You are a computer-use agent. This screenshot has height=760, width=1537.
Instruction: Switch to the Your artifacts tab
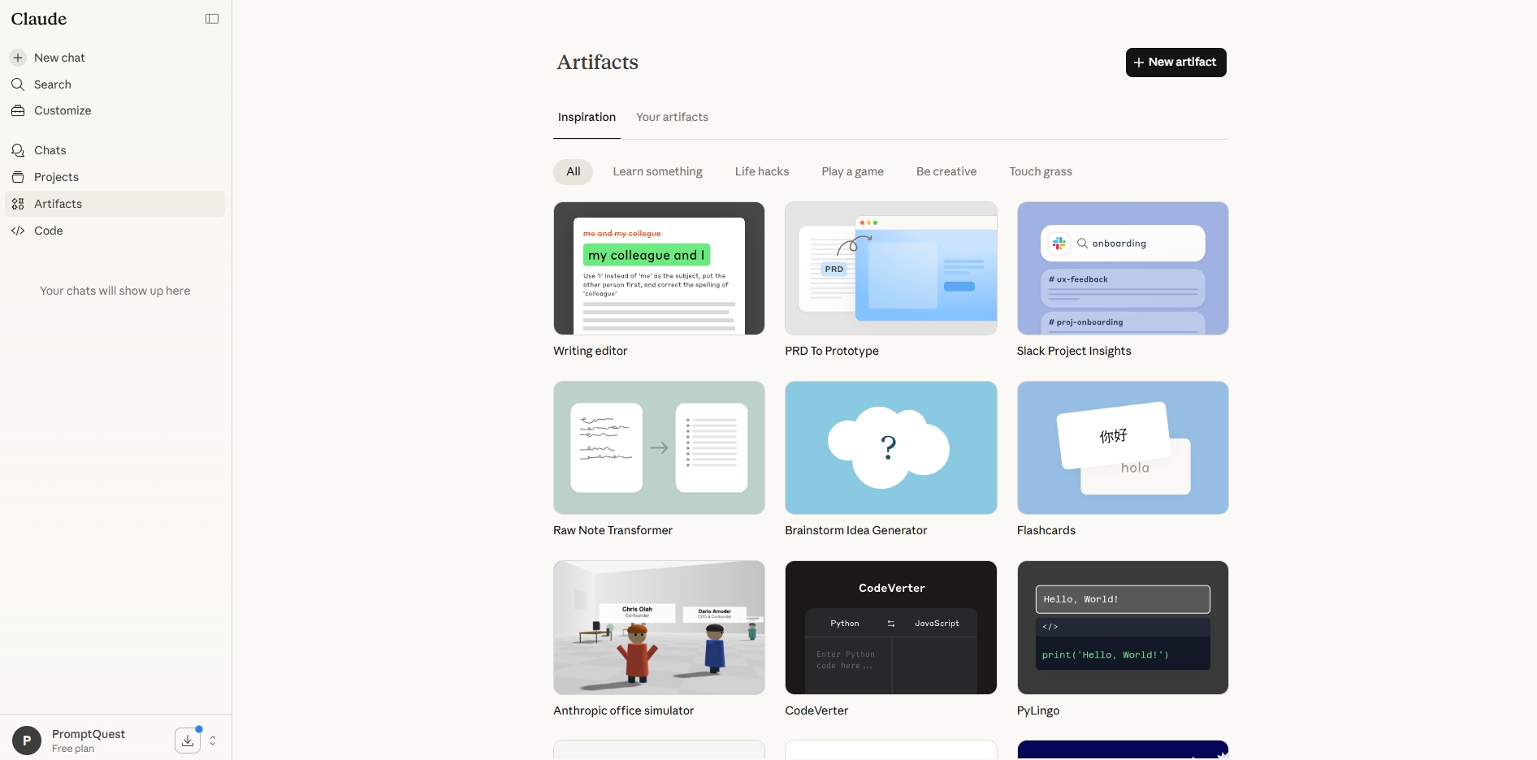672,117
